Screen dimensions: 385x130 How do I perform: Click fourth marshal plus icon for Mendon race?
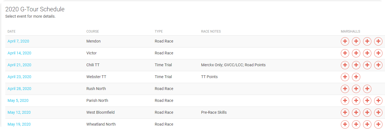[378, 41]
